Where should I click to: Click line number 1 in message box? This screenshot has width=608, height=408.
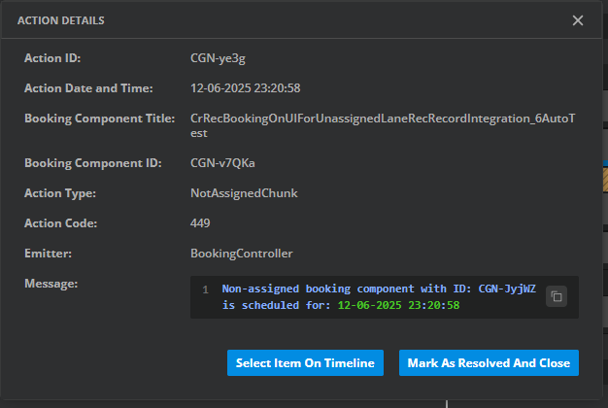click(x=205, y=289)
